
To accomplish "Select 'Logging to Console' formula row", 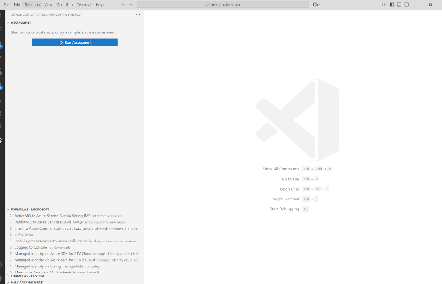I will pos(75,247).
